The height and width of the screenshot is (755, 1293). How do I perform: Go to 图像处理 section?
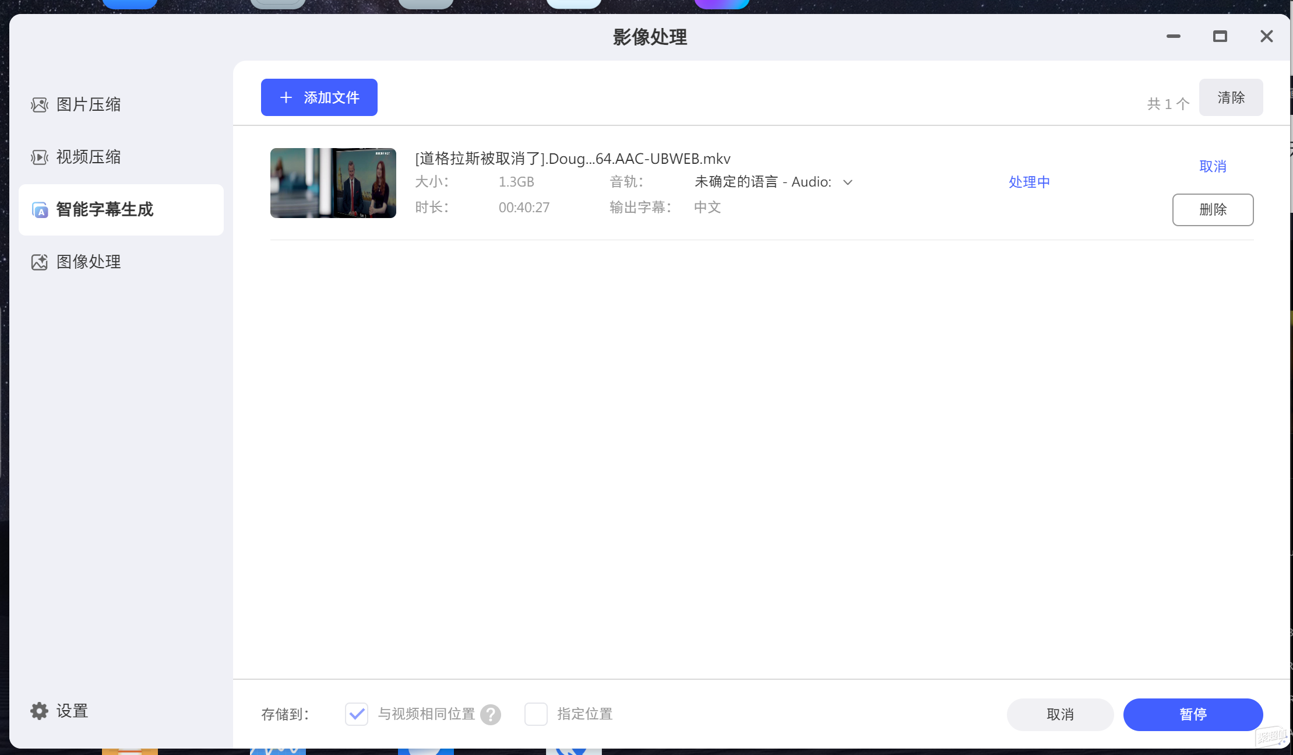click(x=121, y=262)
